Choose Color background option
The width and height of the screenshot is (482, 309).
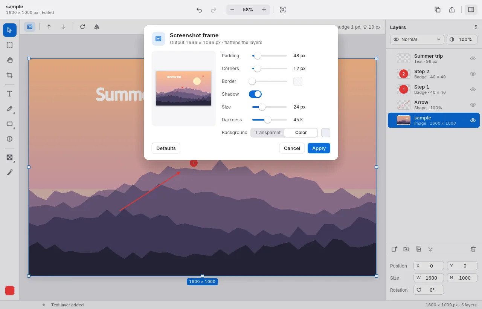(x=301, y=133)
